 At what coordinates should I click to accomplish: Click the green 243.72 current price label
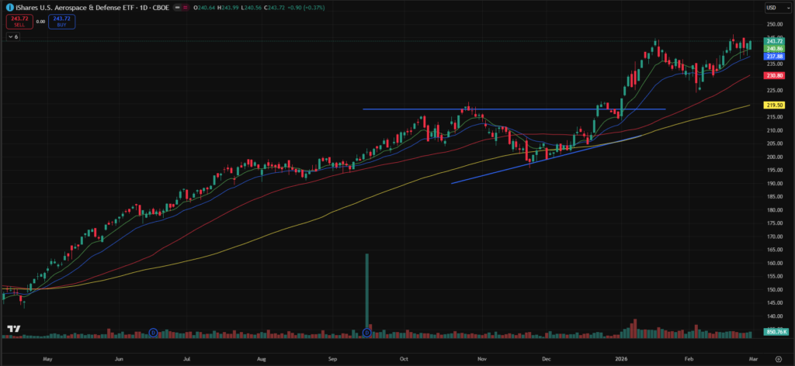point(773,40)
